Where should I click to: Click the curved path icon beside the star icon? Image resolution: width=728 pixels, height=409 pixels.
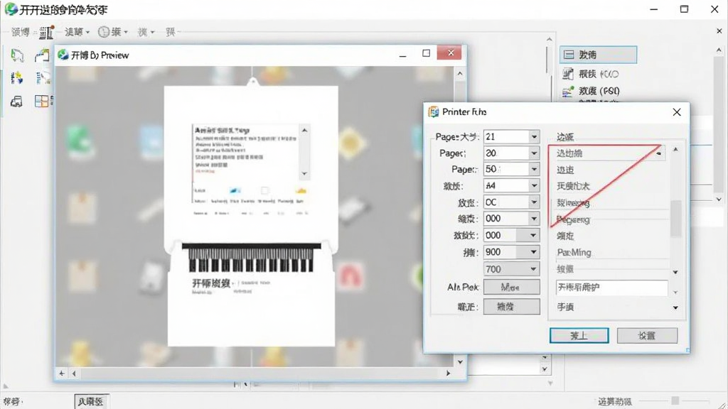[x=43, y=78]
